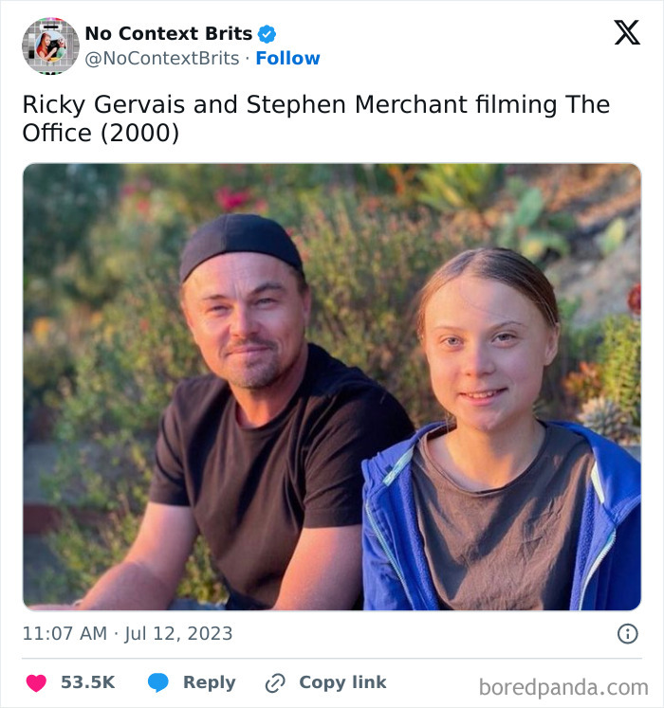The height and width of the screenshot is (708, 664).
Task: Click the reply speech bubble icon
Action: [158, 682]
